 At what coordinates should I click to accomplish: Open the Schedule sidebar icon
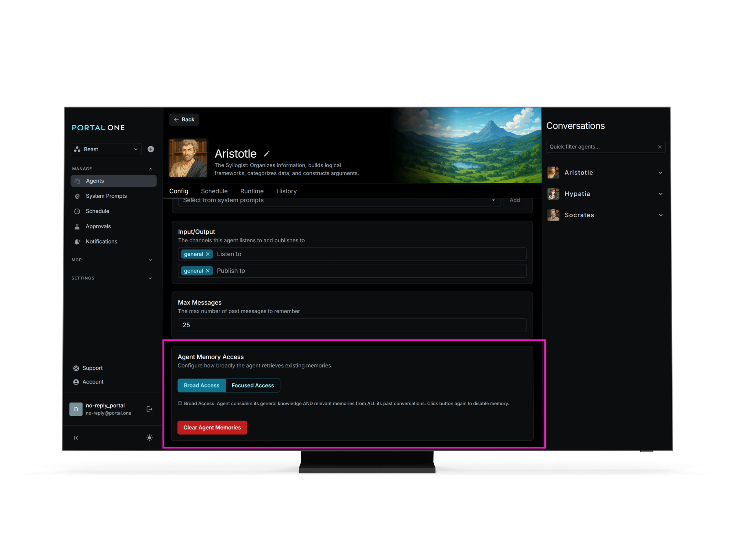(x=77, y=211)
